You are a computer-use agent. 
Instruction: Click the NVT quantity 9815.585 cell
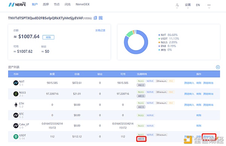pyautogui.click(x=52, y=83)
